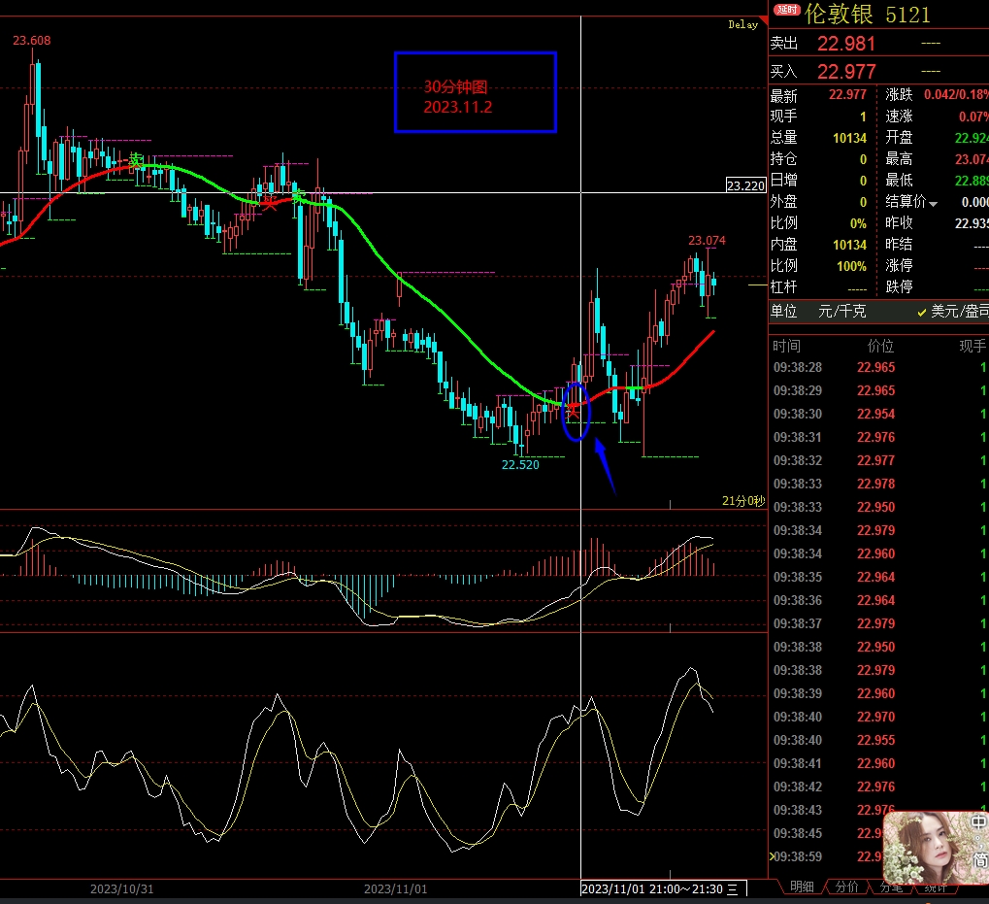Click the red star signal near 23.220 line
The height and width of the screenshot is (904, 989).
270,203
